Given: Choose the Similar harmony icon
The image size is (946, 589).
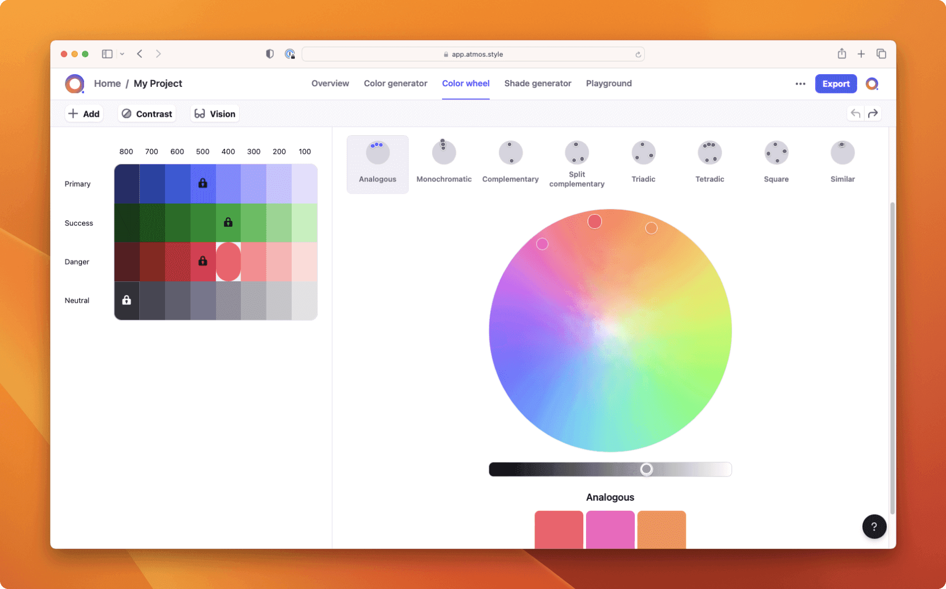Looking at the screenshot, I should 842,153.
